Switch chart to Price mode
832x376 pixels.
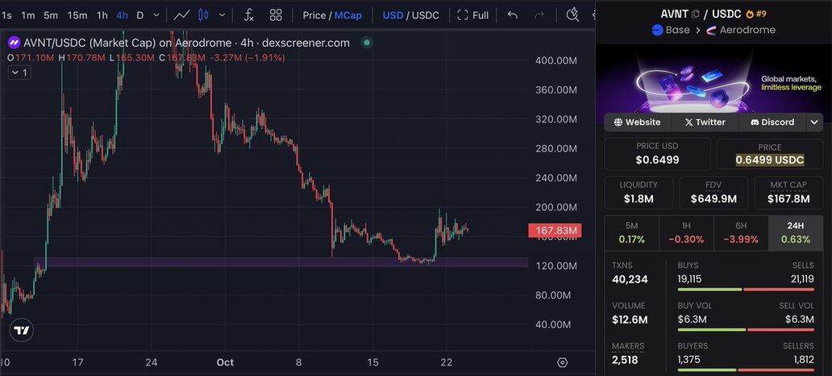[314, 14]
